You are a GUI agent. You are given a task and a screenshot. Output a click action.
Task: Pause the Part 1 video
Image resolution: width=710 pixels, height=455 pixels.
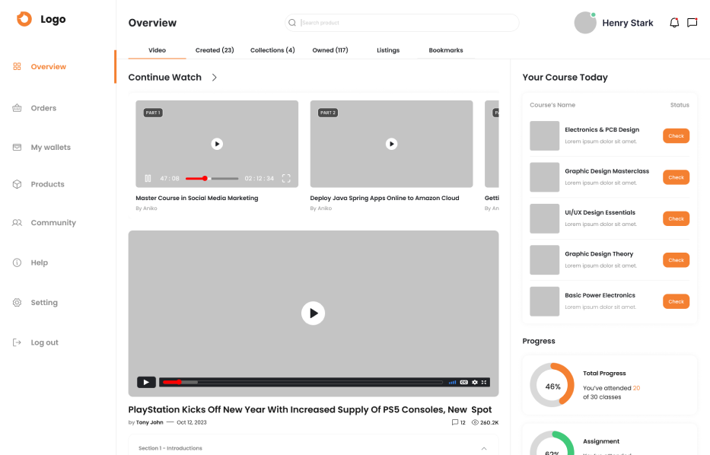point(148,179)
